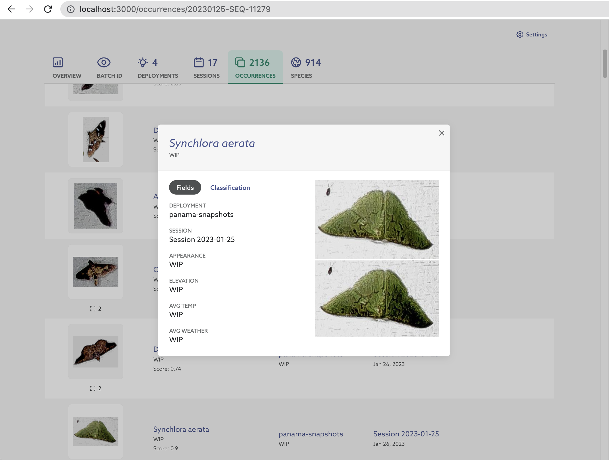Click top green moth image in dialog
The height and width of the screenshot is (460, 609).
(x=376, y=219)
